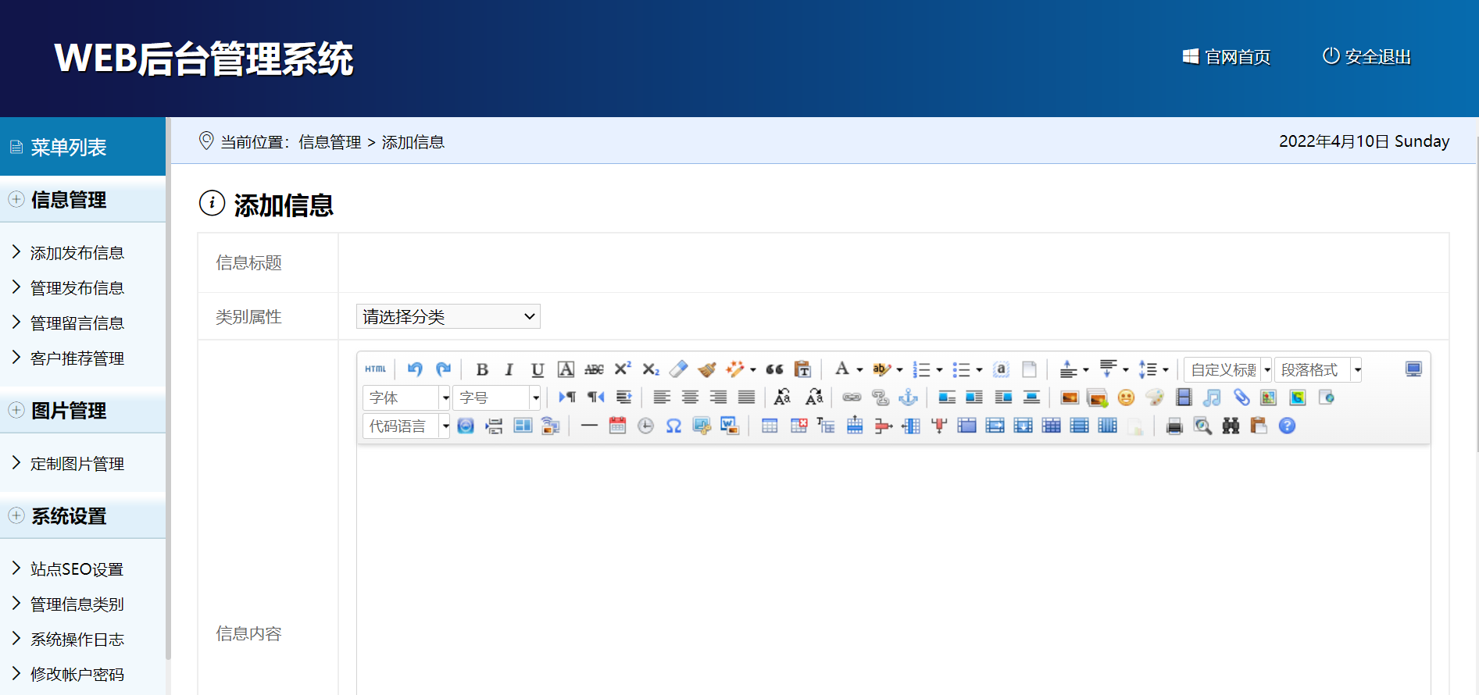Expand the 段落格式 paragraph format dropdown
The image size is (1479, 695).
1318,369
